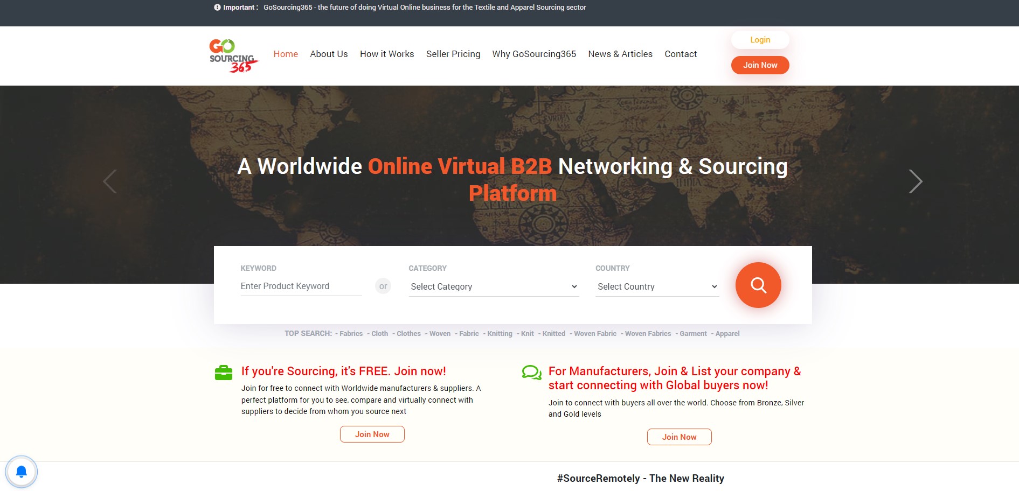Select top search term Apparel
Image resolution: width=1019 pixels, height=491 pixels.
point(727,334)
